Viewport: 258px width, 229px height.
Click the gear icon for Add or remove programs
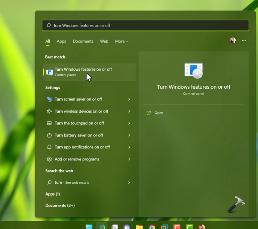(49, 159)
